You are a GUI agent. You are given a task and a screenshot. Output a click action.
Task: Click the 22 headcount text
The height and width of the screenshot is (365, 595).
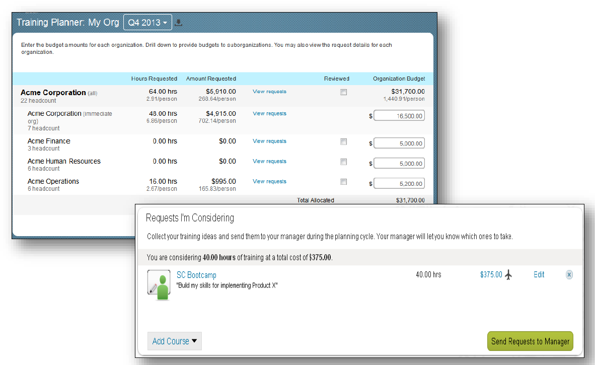pyautogui.click(x=38, y=101)
